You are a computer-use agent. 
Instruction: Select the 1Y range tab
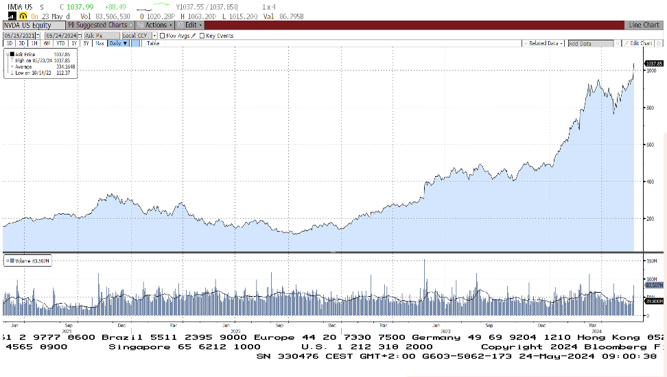pyautogui.click(x=74, y=43)
